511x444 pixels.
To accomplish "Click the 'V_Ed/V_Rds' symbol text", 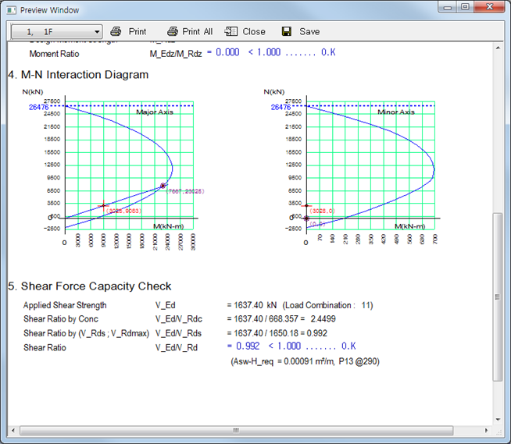I will click(178, 333).
